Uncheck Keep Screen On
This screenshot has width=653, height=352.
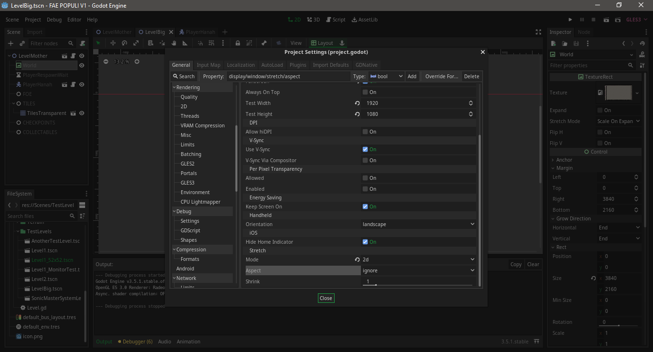[x=365, y=207]
